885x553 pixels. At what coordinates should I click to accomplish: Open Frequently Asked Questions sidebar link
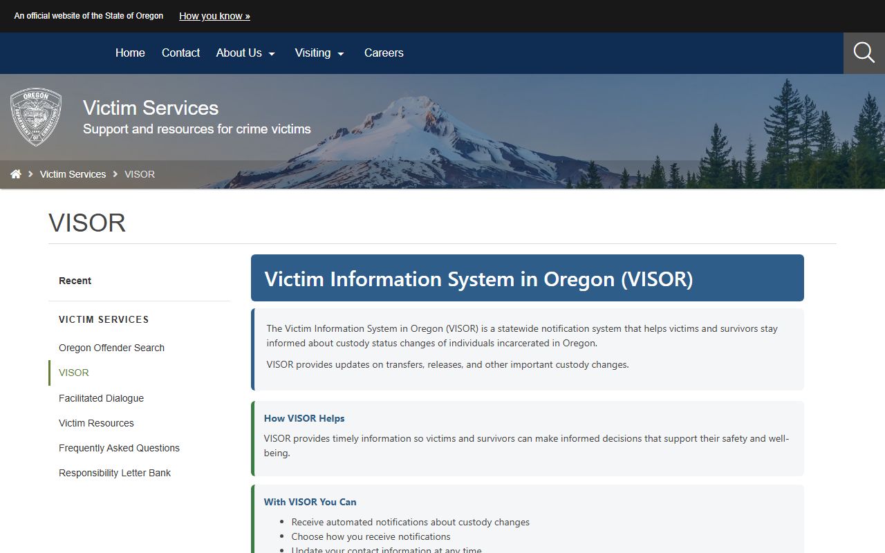pyautogui.click(x=119, y=448)
